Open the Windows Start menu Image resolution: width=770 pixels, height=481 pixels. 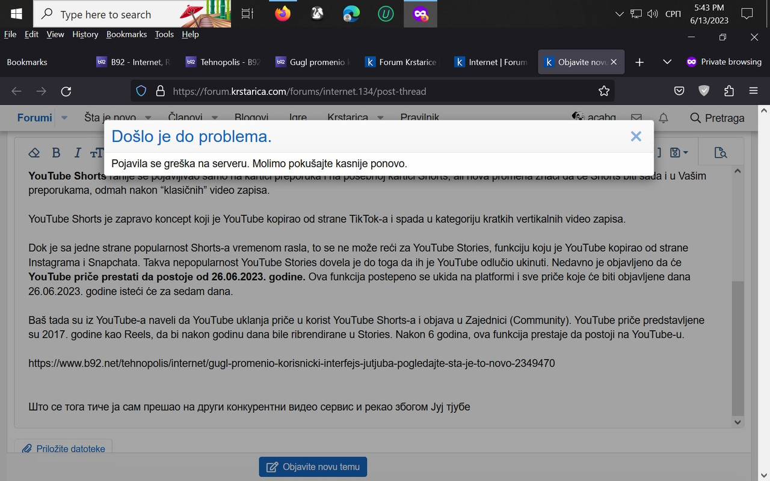[x=16, y=14]
